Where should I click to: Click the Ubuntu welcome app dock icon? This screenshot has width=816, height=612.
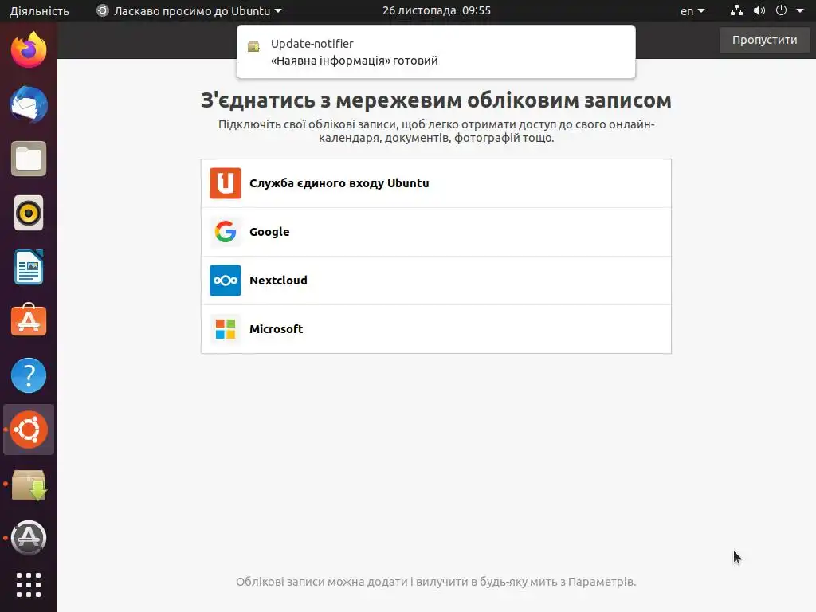(29, 430)
